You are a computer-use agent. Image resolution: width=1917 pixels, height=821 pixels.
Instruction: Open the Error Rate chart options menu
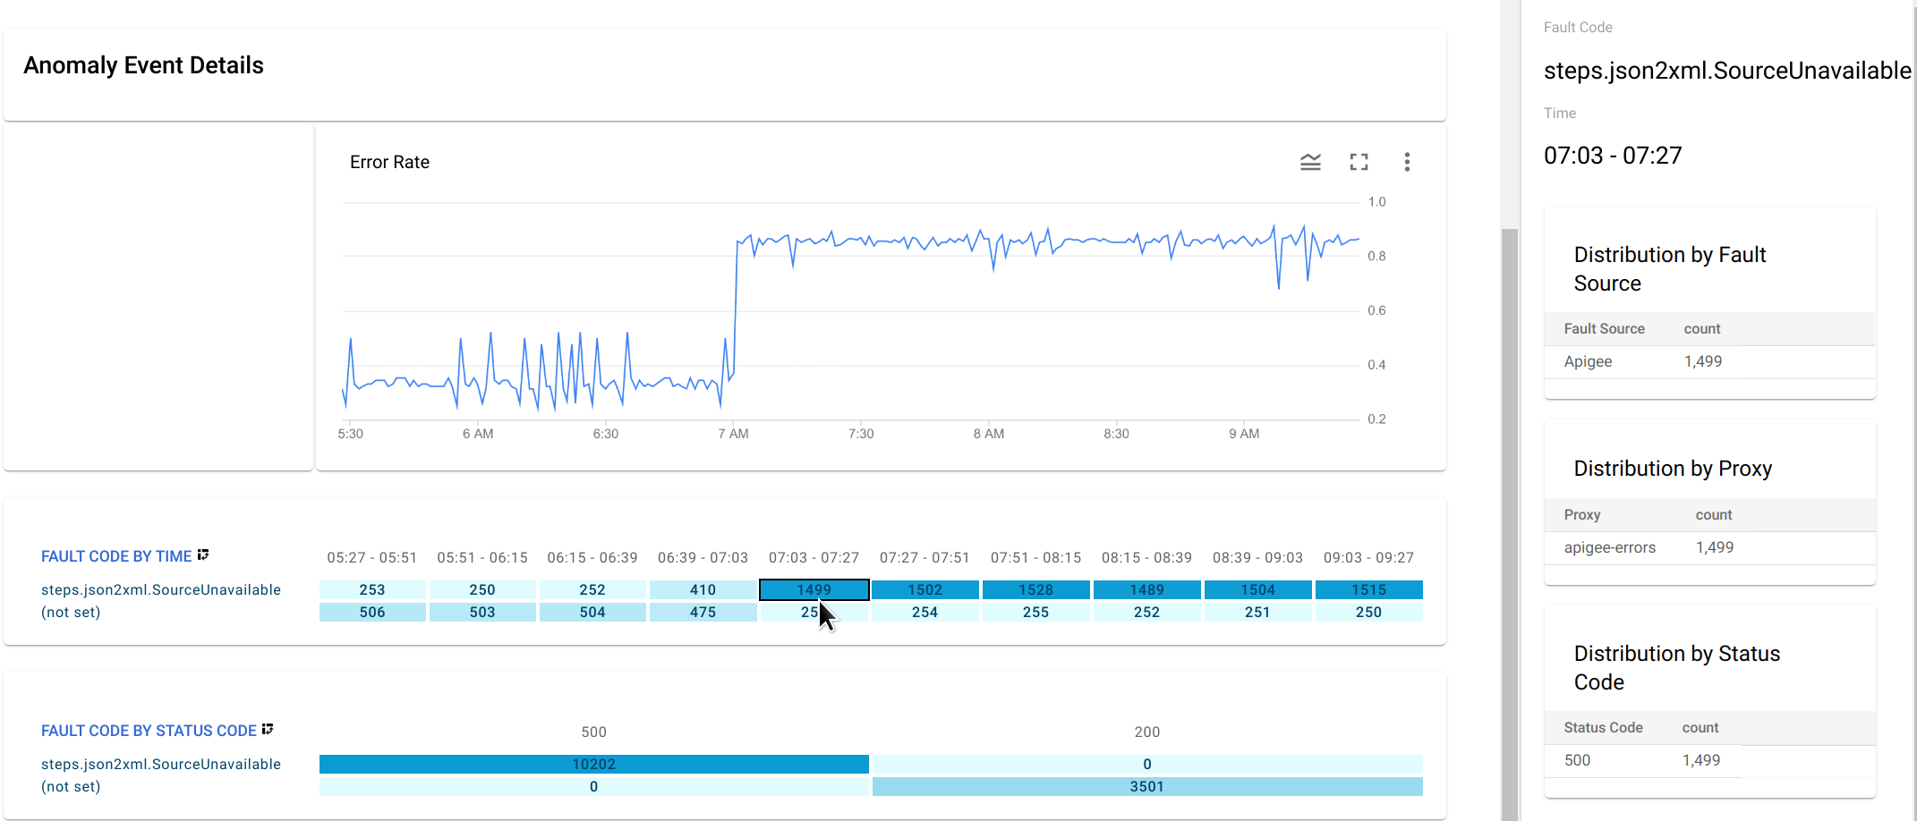point(1407,162)
